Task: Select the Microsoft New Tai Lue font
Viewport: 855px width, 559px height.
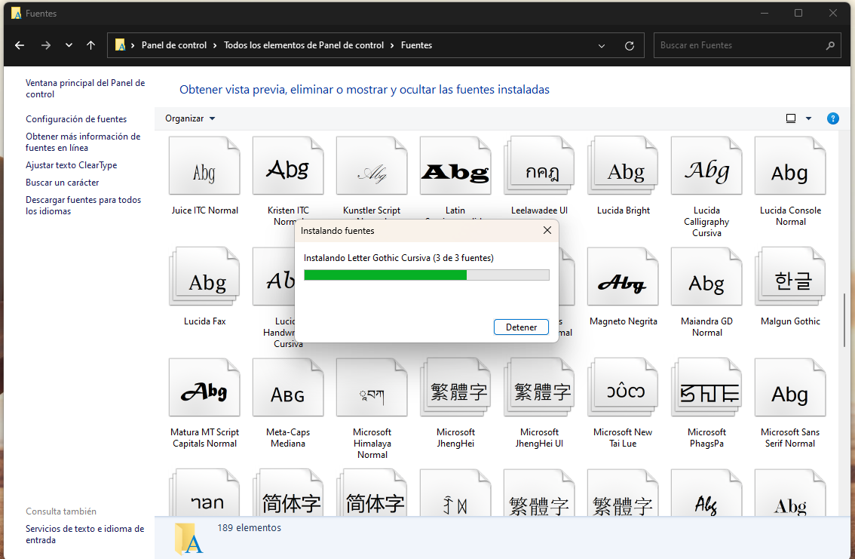Action: click(x=623, y=387)
